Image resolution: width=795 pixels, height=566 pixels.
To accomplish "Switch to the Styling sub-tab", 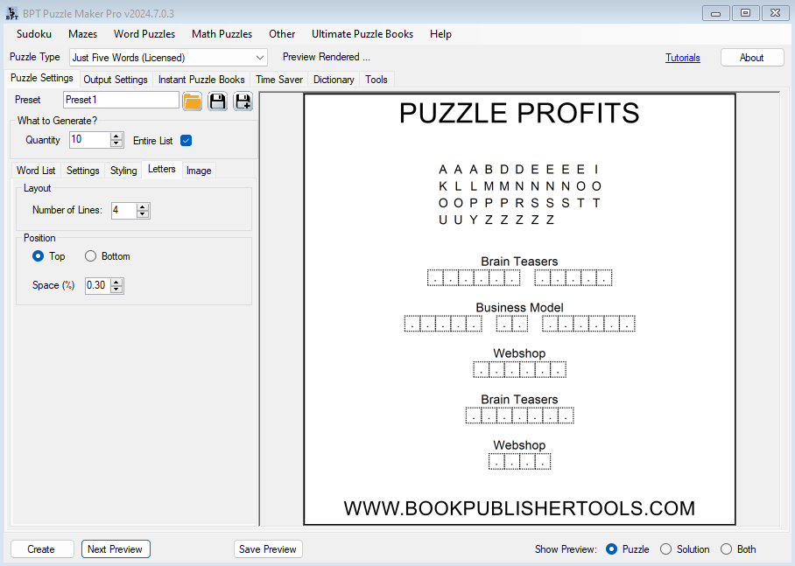I will pyautogui.click(x=123, y=171).
